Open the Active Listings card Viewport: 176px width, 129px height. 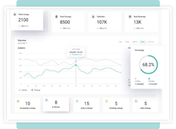86,105
